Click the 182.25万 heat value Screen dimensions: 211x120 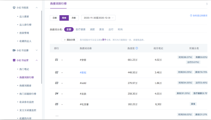point(132,104)
